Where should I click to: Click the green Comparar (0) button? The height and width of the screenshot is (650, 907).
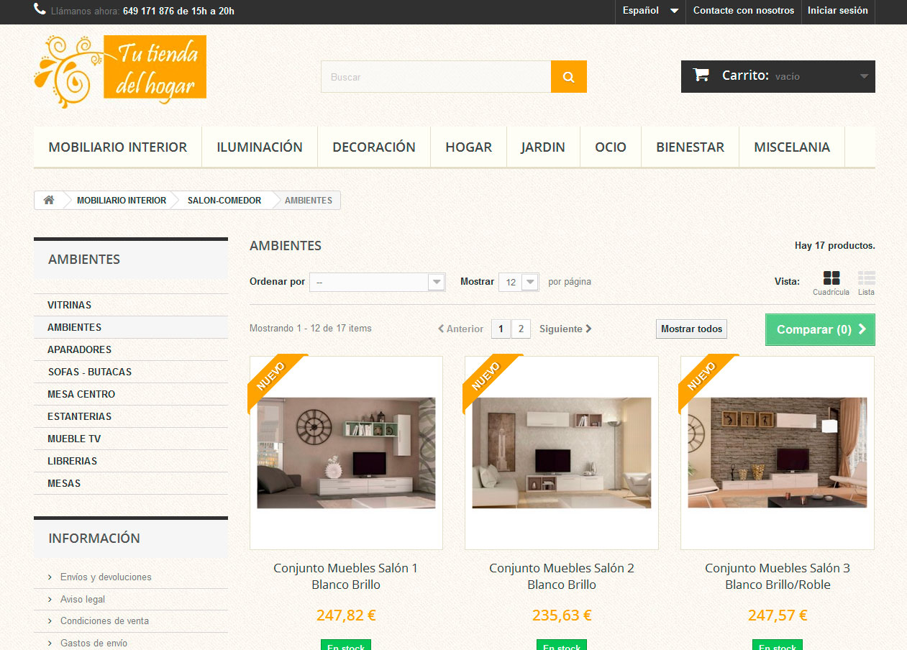(x=820, y=329)
